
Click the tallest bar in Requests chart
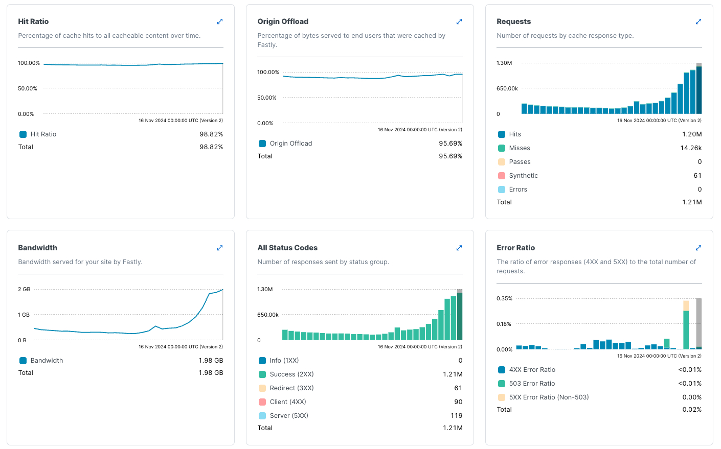tap(699, 89)
